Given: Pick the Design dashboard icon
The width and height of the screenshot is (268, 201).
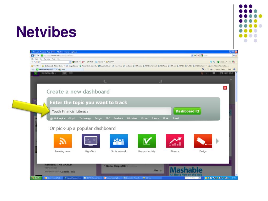Looking at the screenshot, I should 203,141.
